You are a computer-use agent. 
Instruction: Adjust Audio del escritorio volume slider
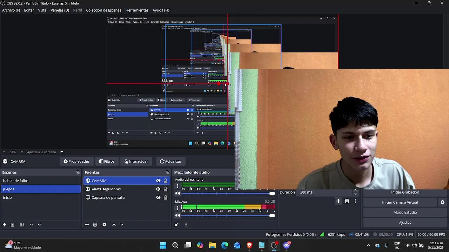pyautogui.click(x=228, y=193)
